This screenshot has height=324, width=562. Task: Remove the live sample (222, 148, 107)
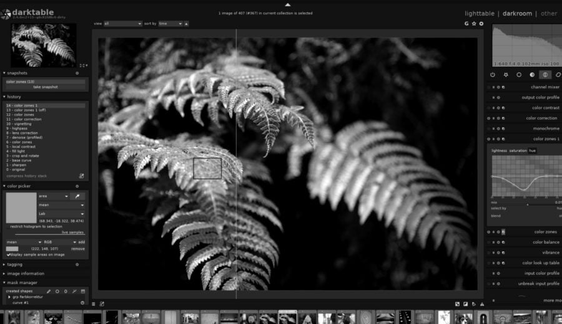coord(78,249)
